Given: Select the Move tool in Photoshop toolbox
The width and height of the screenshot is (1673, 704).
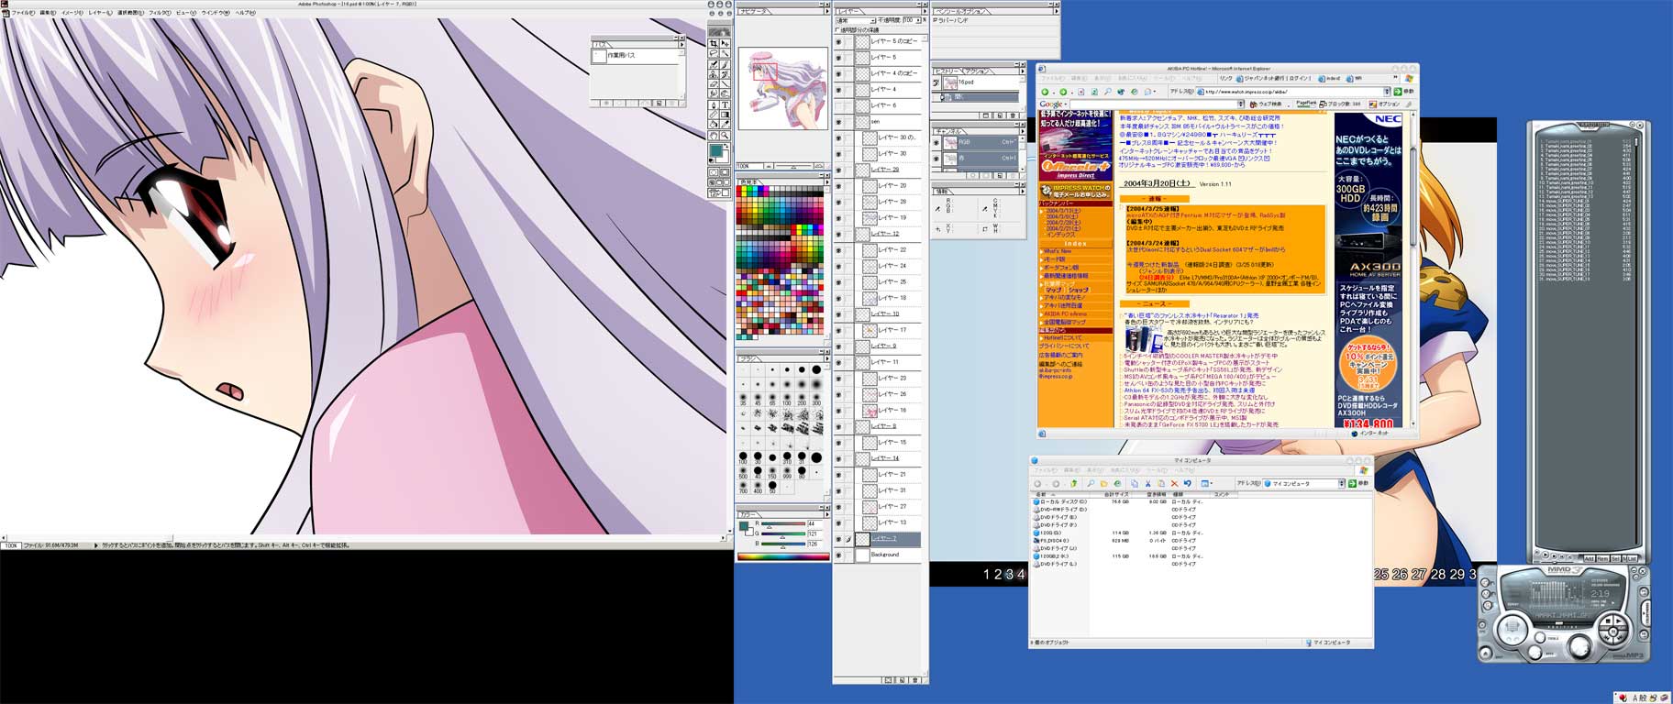Looking at the screenshot, I should click(726, 43).
